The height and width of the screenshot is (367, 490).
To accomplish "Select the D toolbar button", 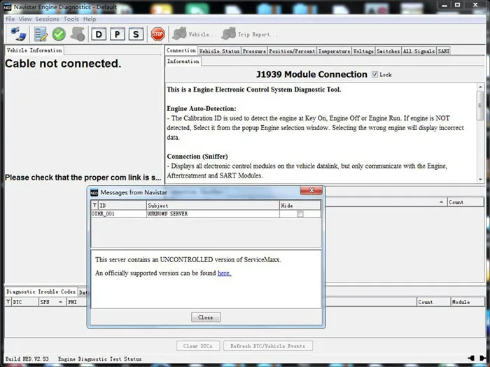I will (x=99, y=34).
